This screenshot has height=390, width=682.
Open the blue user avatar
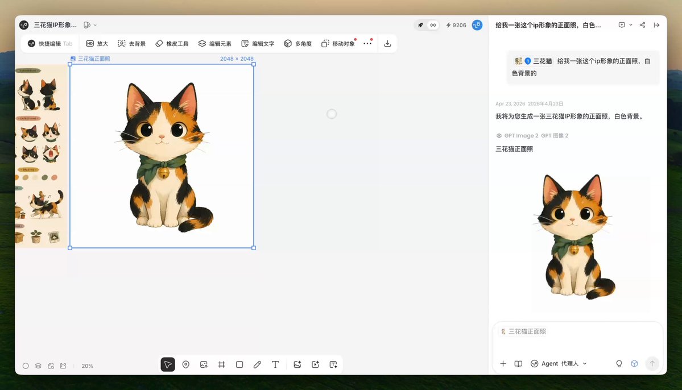coord(477,25)
